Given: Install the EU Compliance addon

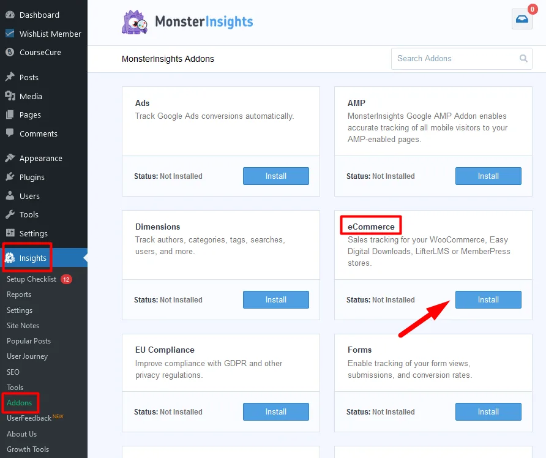Looking at the screenshot, I should pos(275,411).
